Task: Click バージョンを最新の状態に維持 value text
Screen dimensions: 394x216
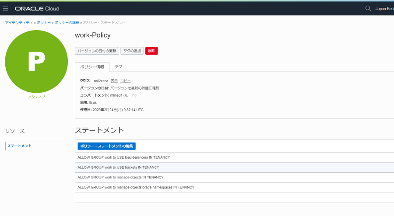Action: coord(134,88)
